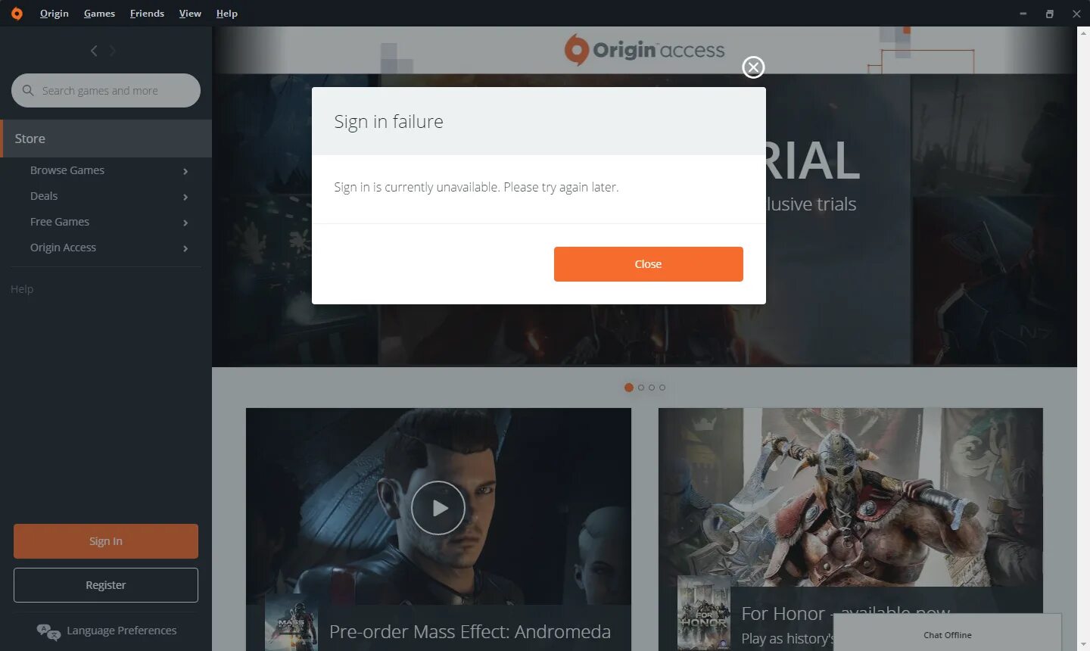This screenshot has height=651, width=1090.
Task: Open the Help menu in menu bar
Action: tap(227, 14)
